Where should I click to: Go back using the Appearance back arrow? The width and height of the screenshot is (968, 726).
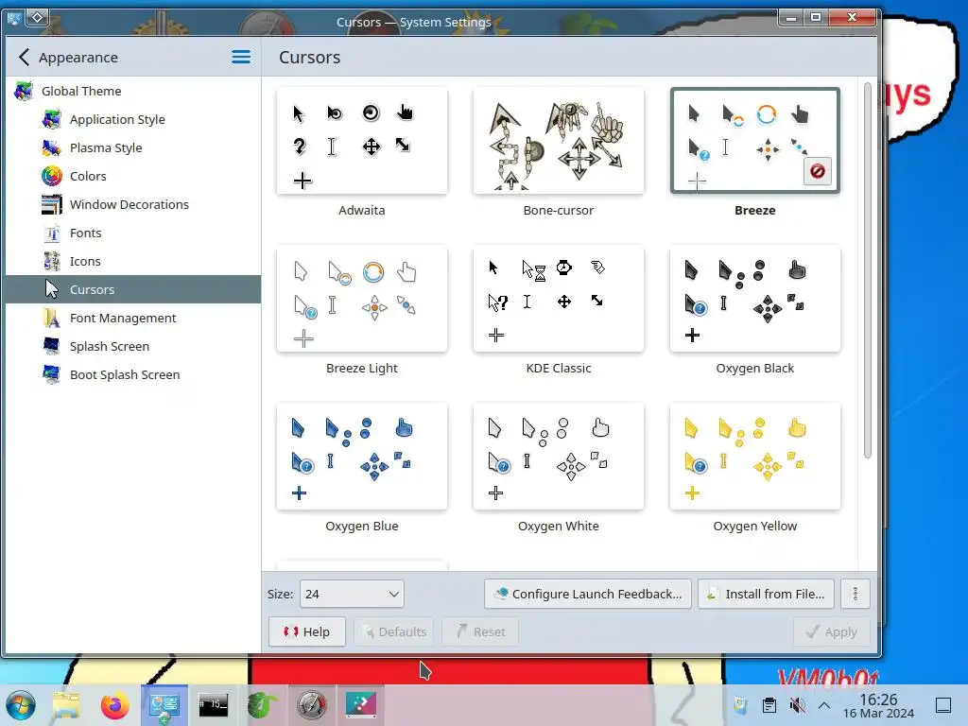24,58
